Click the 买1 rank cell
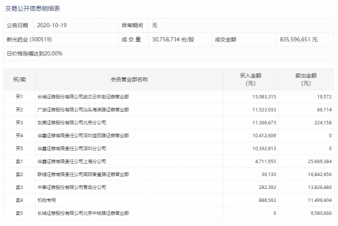The height and width of the screenshot is (226, 338). (x=19, y=97)
